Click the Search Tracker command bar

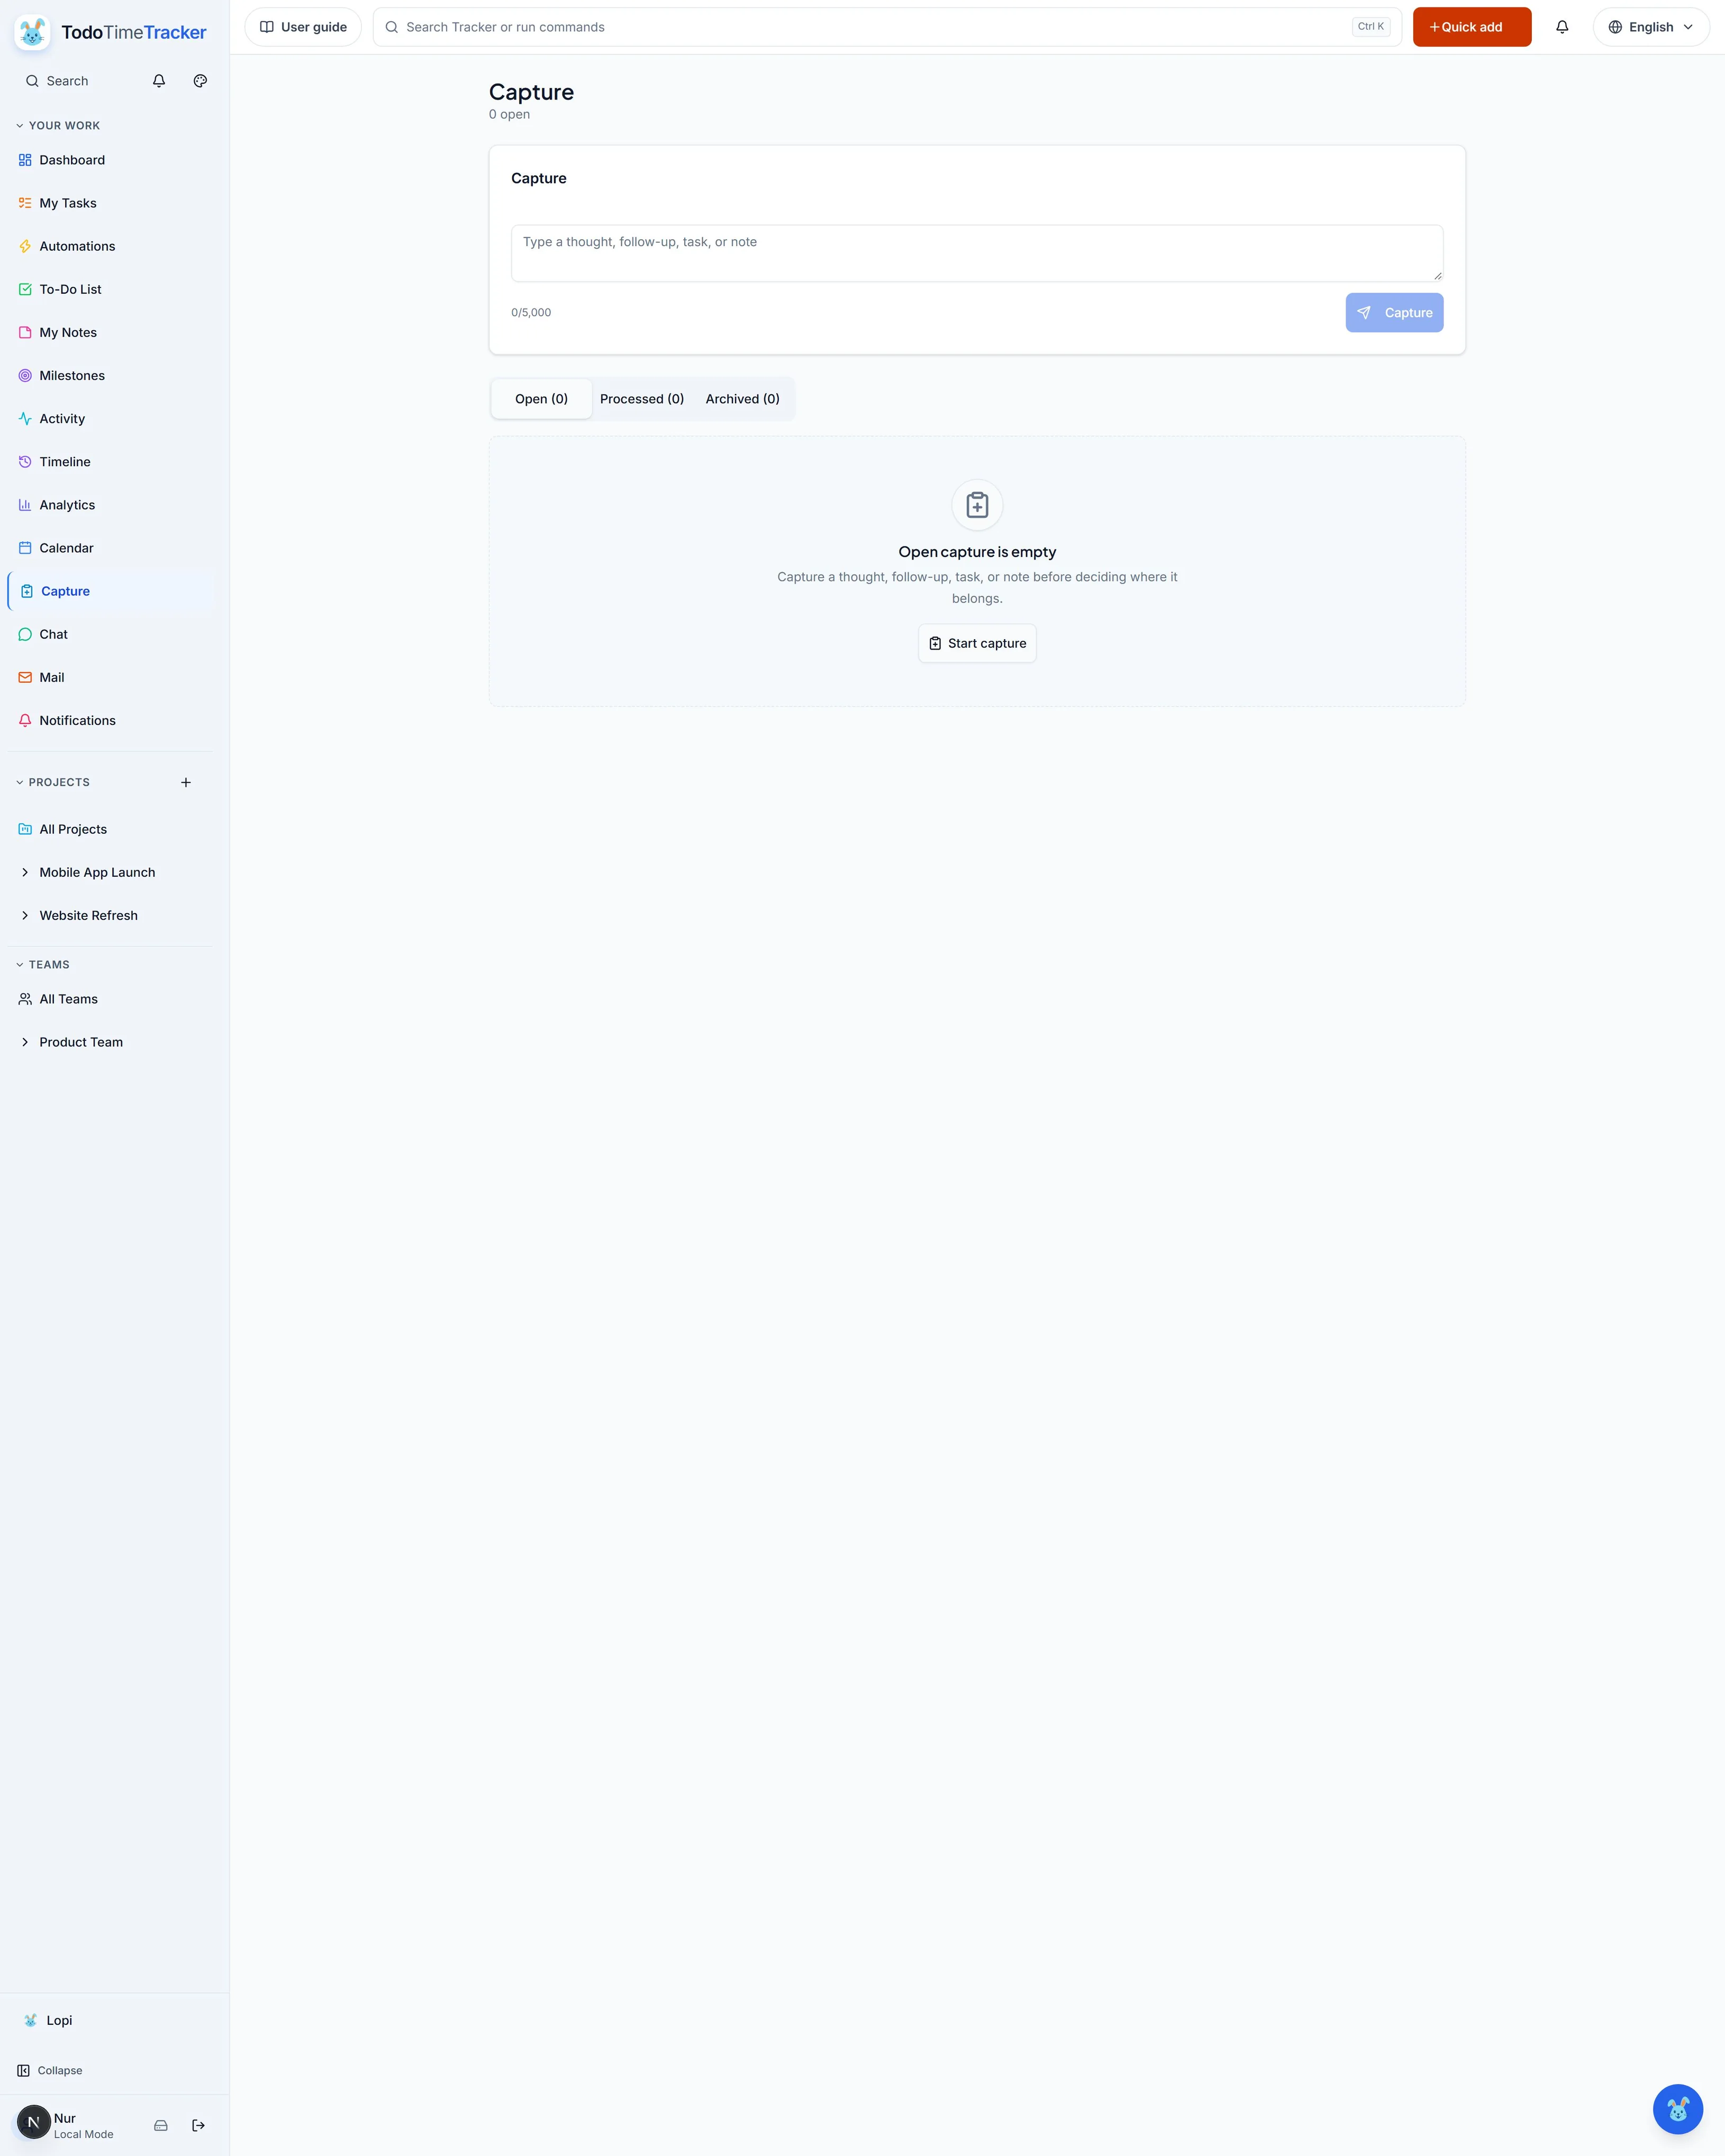pyautogui.click(x=887, y=27)
